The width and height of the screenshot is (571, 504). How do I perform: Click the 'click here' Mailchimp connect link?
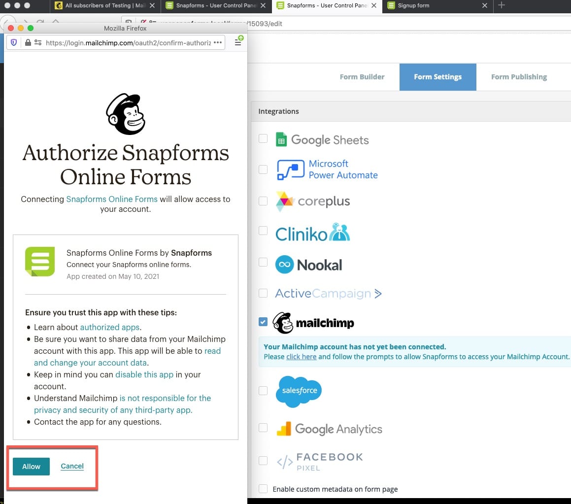click(301, 357)
